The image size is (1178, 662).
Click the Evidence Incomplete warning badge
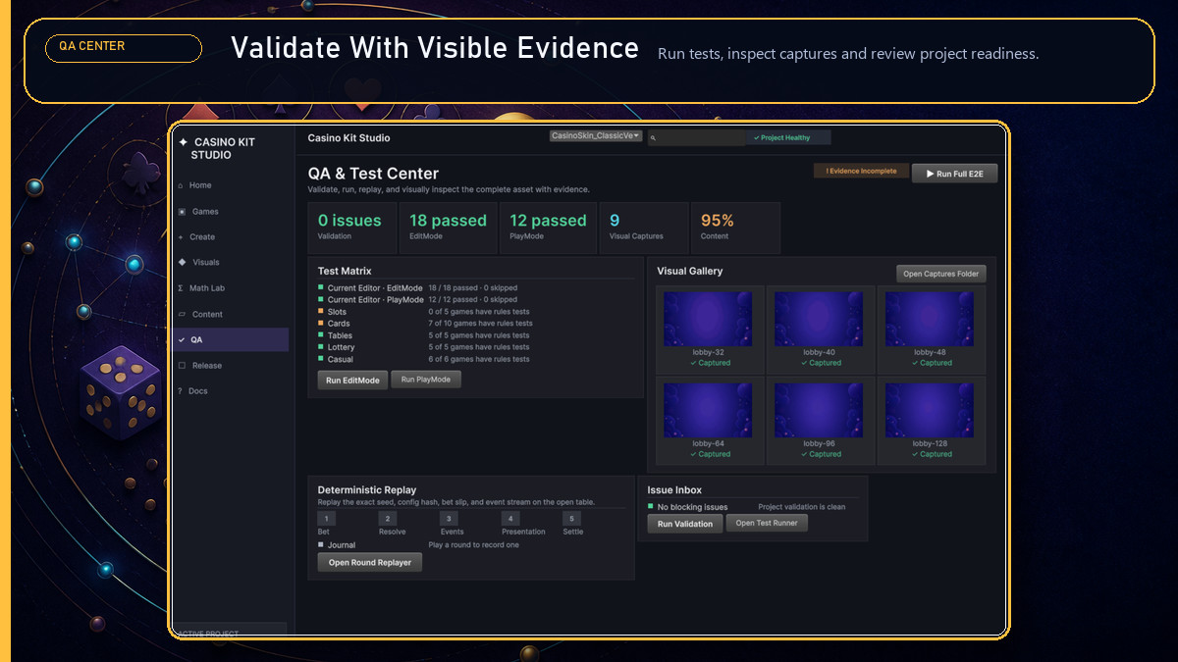[861, 171]
